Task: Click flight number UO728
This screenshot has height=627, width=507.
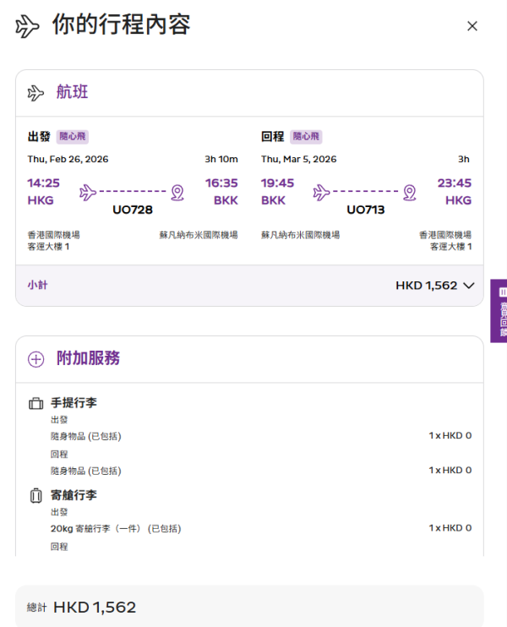Action: click(x=133, y=210)
